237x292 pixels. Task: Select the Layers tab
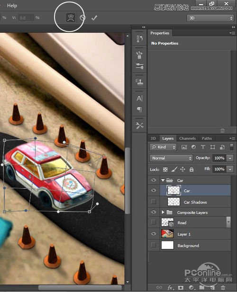click(x=168, y=138)
